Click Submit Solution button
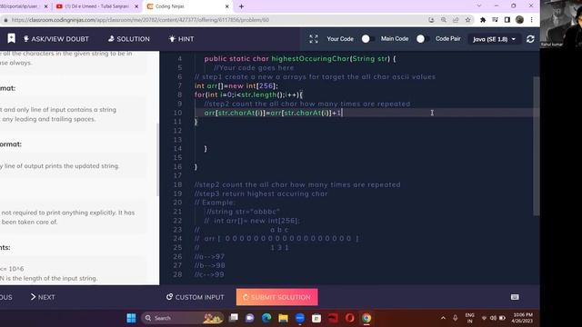The height and width of the screenshot is (327, 582). 276,297
